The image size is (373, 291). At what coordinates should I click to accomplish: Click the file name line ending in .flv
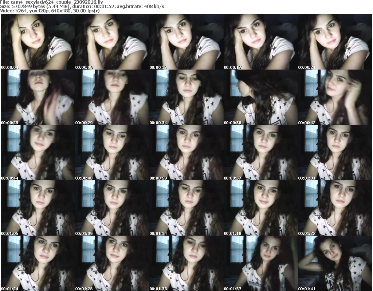click(x=51, y=2)
